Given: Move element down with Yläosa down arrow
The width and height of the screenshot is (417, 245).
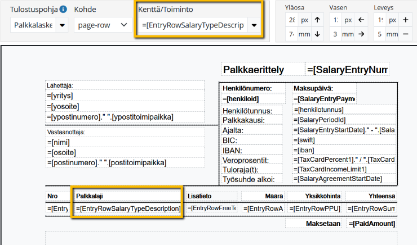Looking at the screenshot, I should coord(317,34).
